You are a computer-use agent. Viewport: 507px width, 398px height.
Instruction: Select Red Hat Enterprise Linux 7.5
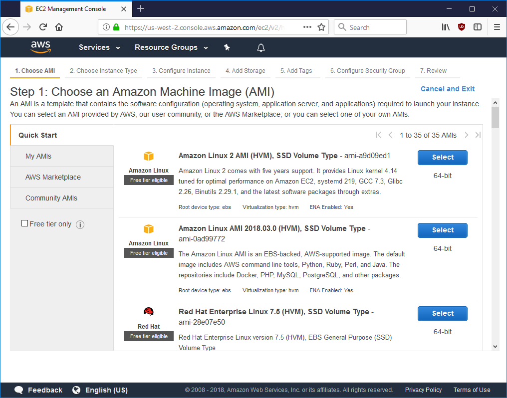tap(442, 313)
